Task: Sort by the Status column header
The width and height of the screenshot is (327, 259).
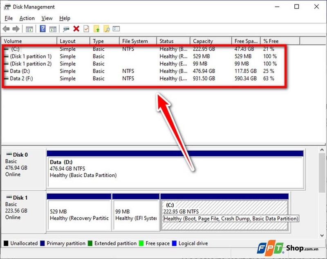Action: click(x=173, y=41)
